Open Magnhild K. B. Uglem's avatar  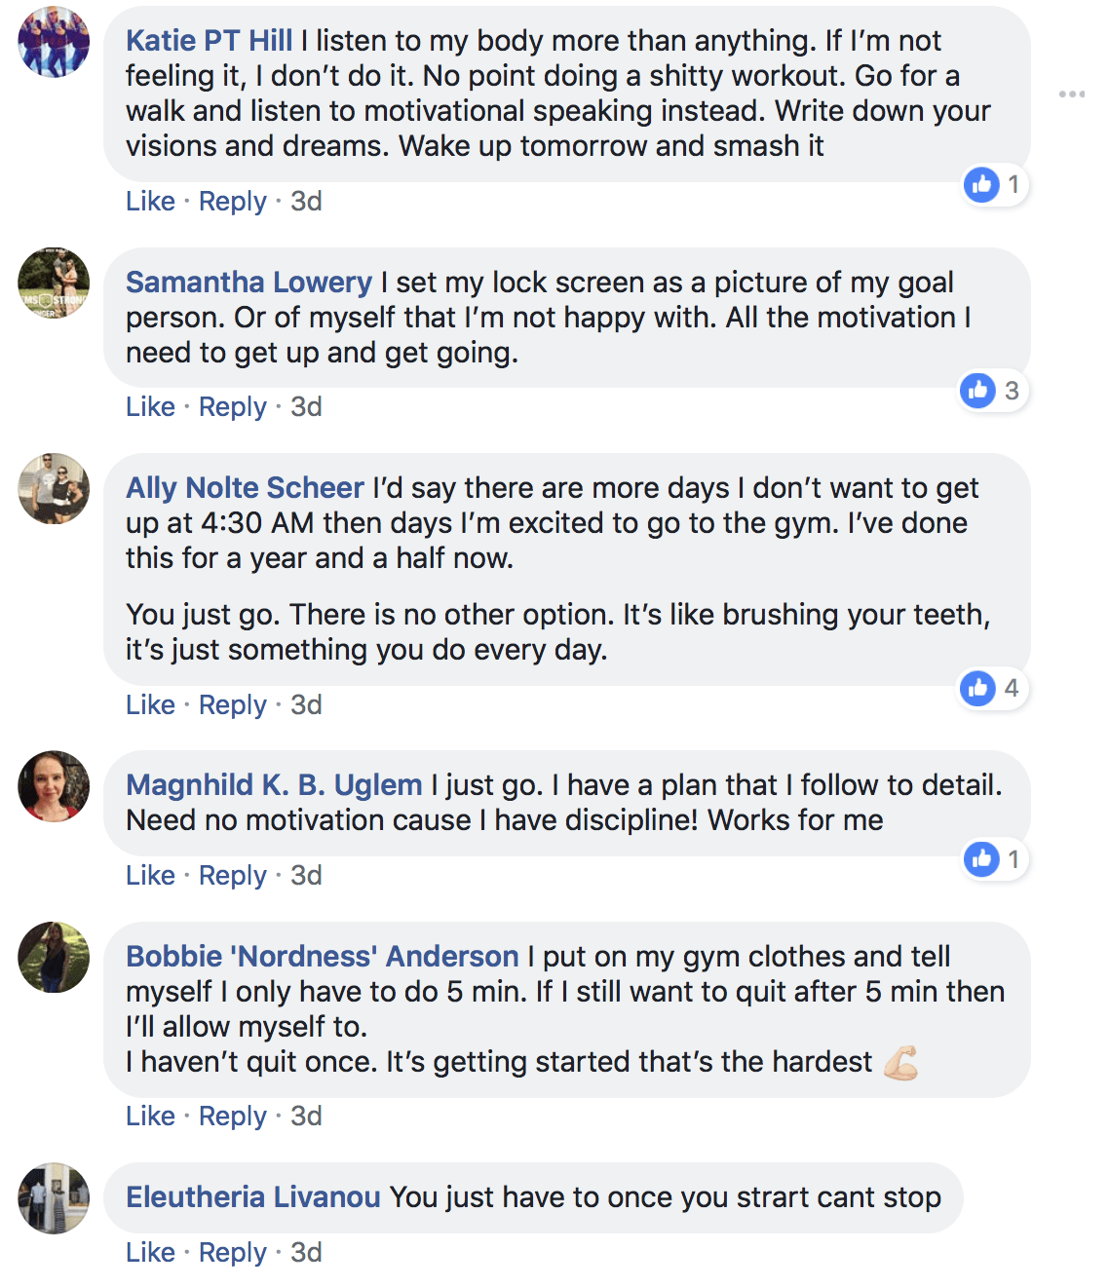tap(54, 786)
